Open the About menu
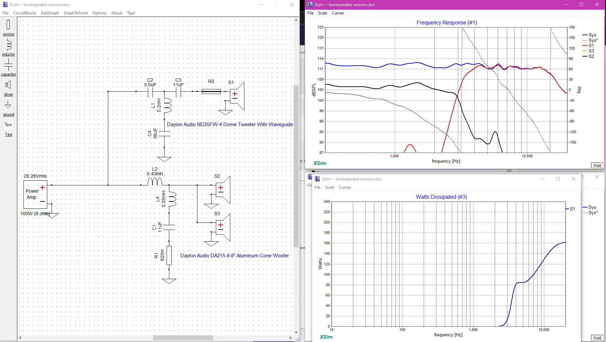 [117, 13]
